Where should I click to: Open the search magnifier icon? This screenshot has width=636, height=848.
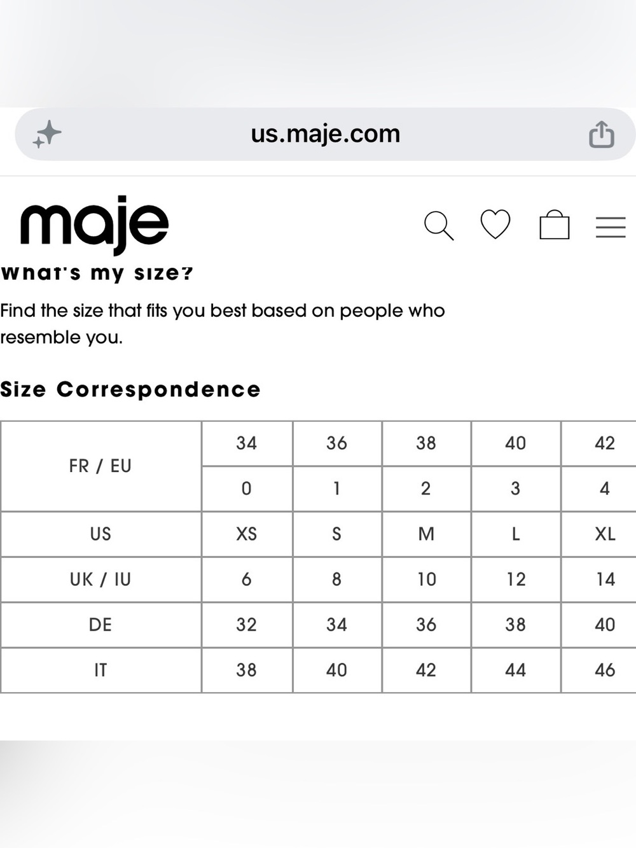pos(439,226)
